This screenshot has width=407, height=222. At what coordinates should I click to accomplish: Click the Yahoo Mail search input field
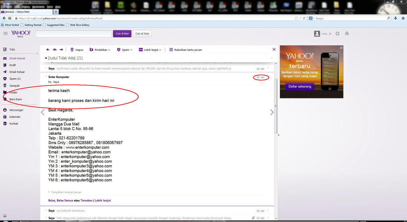[73, 34]
